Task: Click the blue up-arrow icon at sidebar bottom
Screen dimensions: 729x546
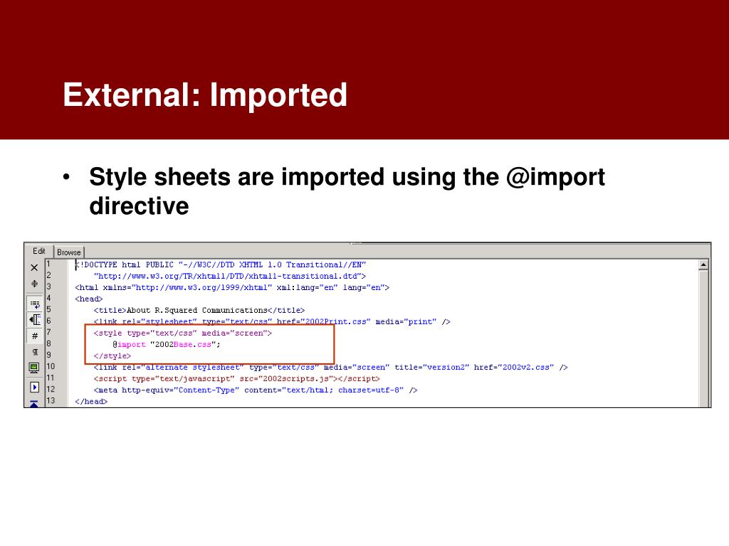Action: (34, 404)
